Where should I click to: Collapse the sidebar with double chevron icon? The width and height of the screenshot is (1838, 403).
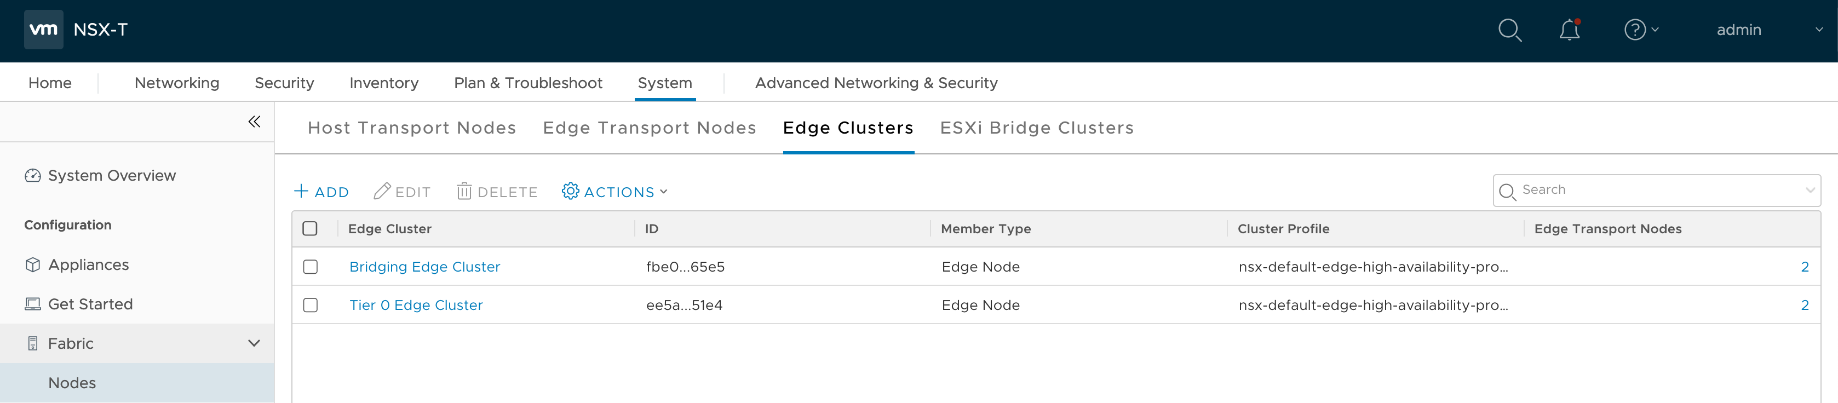(x=254, y=122)
